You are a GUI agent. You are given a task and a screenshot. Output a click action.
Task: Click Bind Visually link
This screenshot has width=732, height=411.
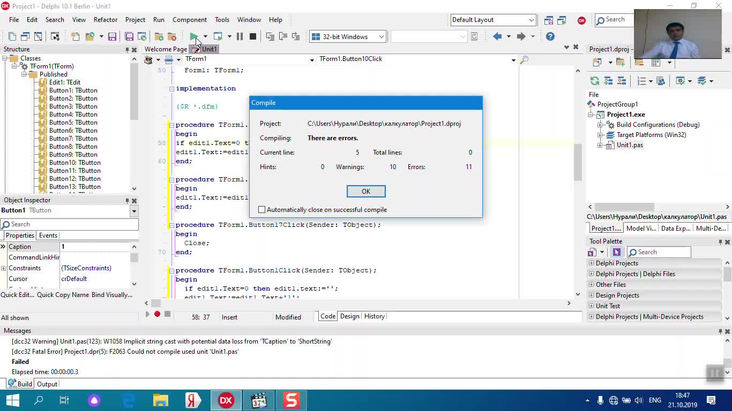[x=112, y=295]
